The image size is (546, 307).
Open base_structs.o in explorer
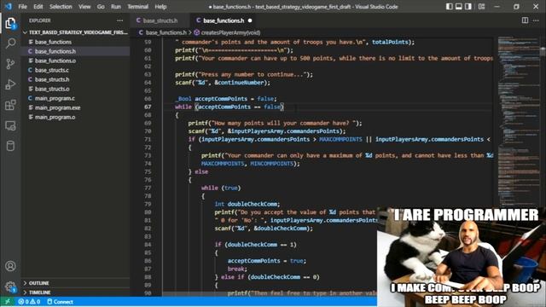click(x=76, y=89)
